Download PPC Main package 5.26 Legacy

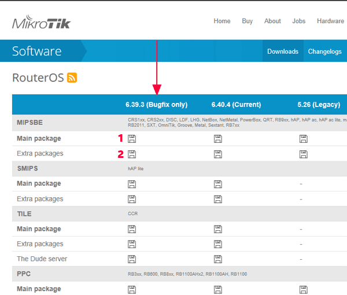[304, 289]
